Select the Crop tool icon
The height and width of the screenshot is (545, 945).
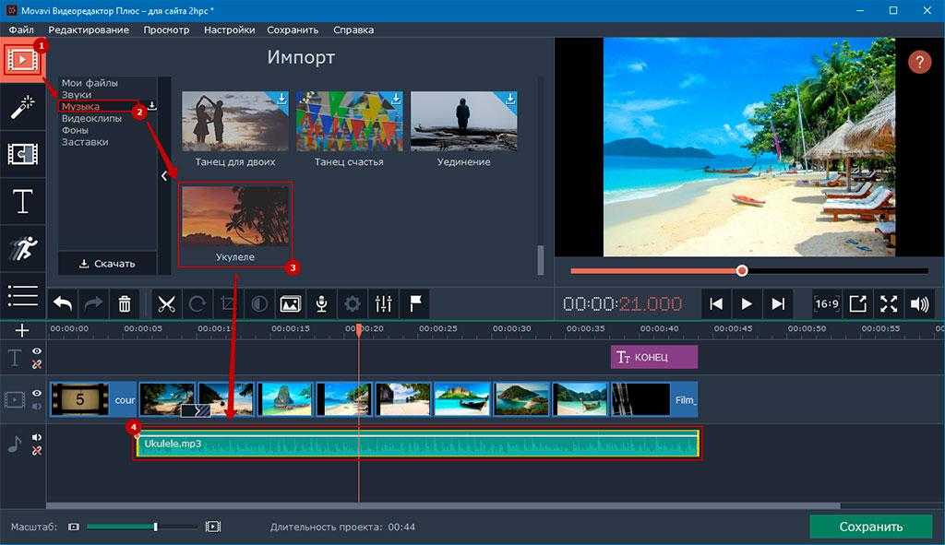point(227,304)
